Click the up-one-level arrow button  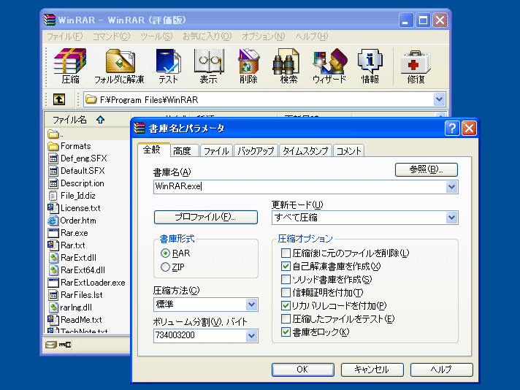coord(59,99)
